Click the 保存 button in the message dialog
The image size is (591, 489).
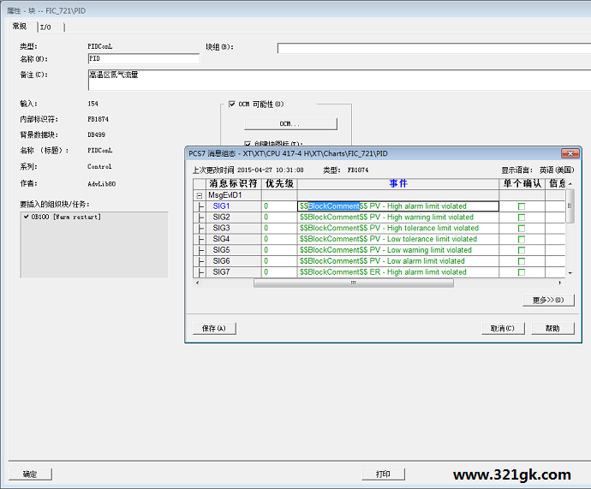[213, 328]
